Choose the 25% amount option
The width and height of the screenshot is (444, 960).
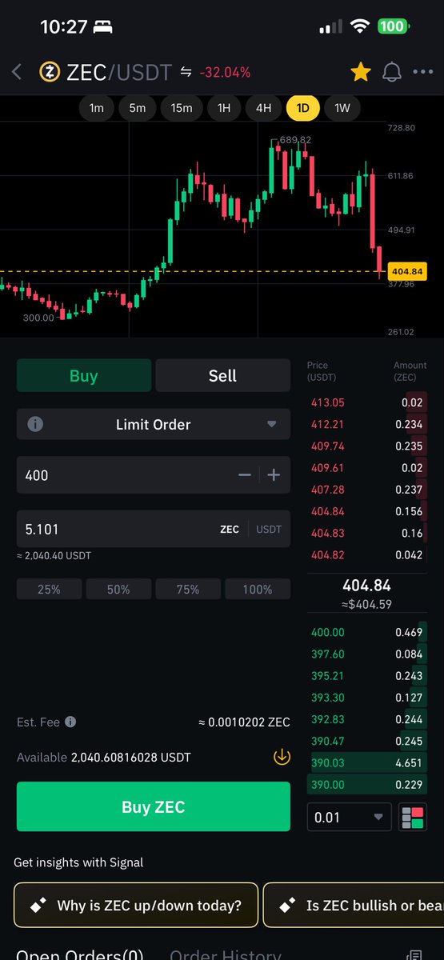[x=49, y=590]
